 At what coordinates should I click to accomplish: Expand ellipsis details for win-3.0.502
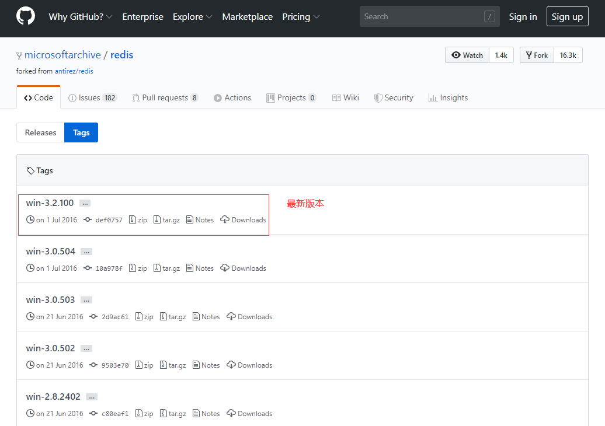coord(86,348)
